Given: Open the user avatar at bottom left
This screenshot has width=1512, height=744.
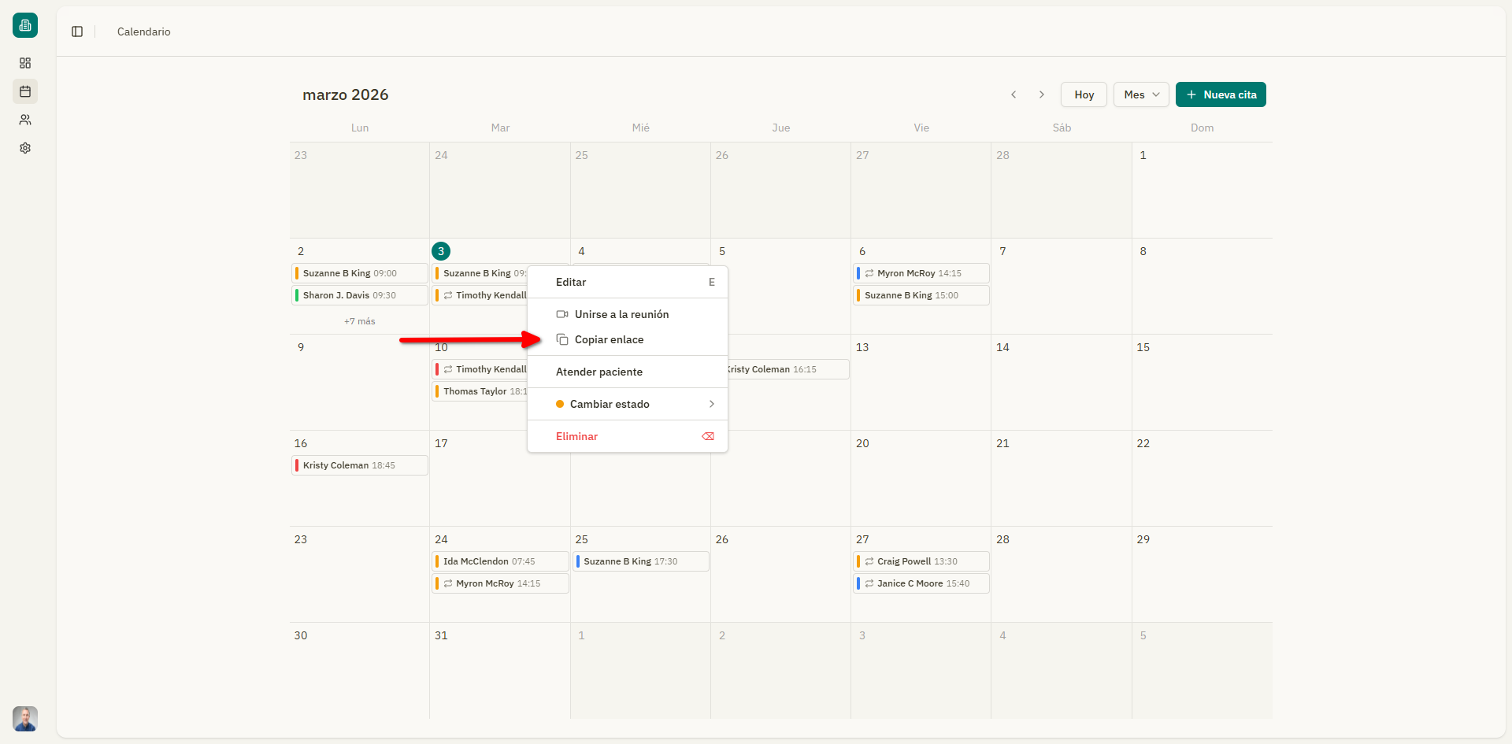Looking at the screenshot, I should point(25,718).
